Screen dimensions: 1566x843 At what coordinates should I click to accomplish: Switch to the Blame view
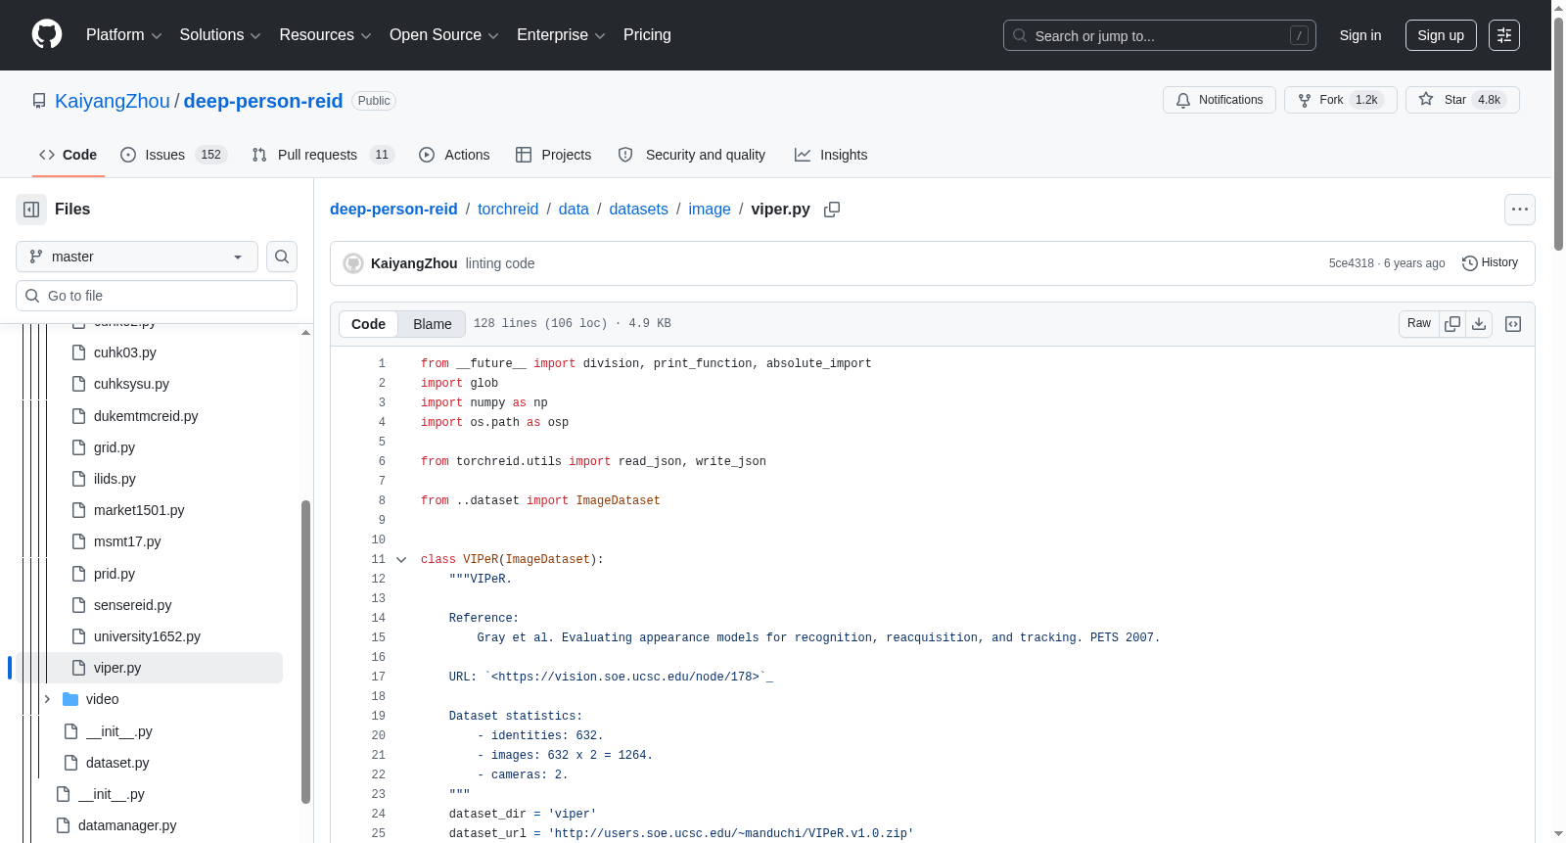coord(433,324)
